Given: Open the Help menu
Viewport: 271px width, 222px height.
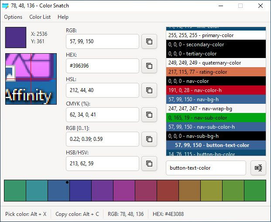Looking at the screenshot, I should point(63,17).
